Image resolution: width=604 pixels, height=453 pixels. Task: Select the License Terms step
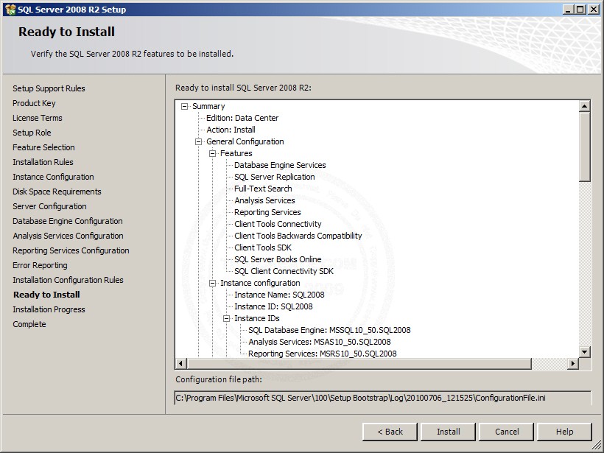(38, 118)
